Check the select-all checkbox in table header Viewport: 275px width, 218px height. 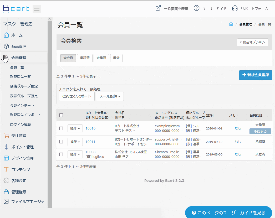click(x=61, y=115)
